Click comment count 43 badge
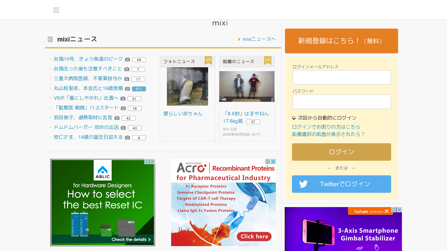 [135, 128]
